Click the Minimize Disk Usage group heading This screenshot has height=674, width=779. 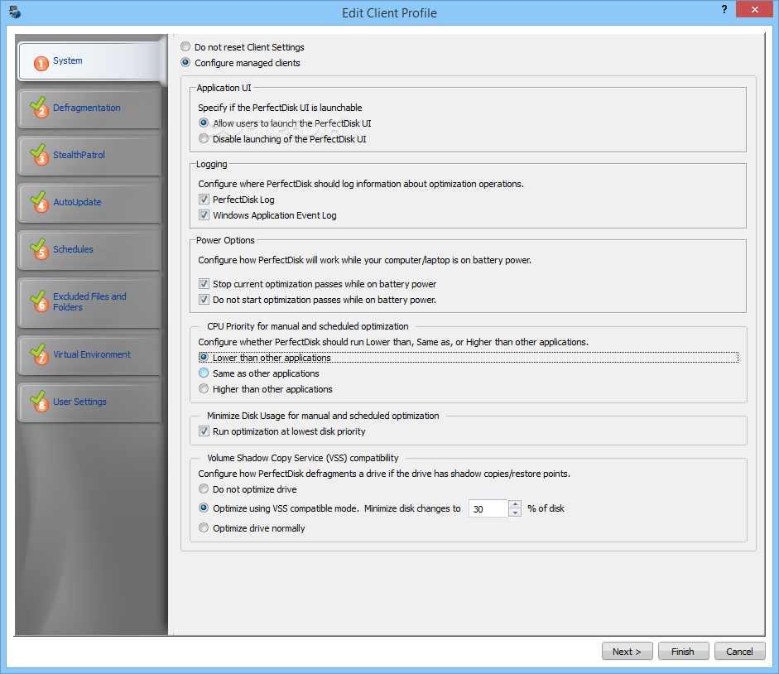(323, 416)
